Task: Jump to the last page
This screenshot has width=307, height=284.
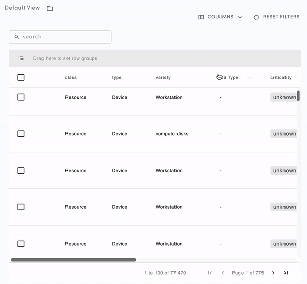Action: [286, 273]
